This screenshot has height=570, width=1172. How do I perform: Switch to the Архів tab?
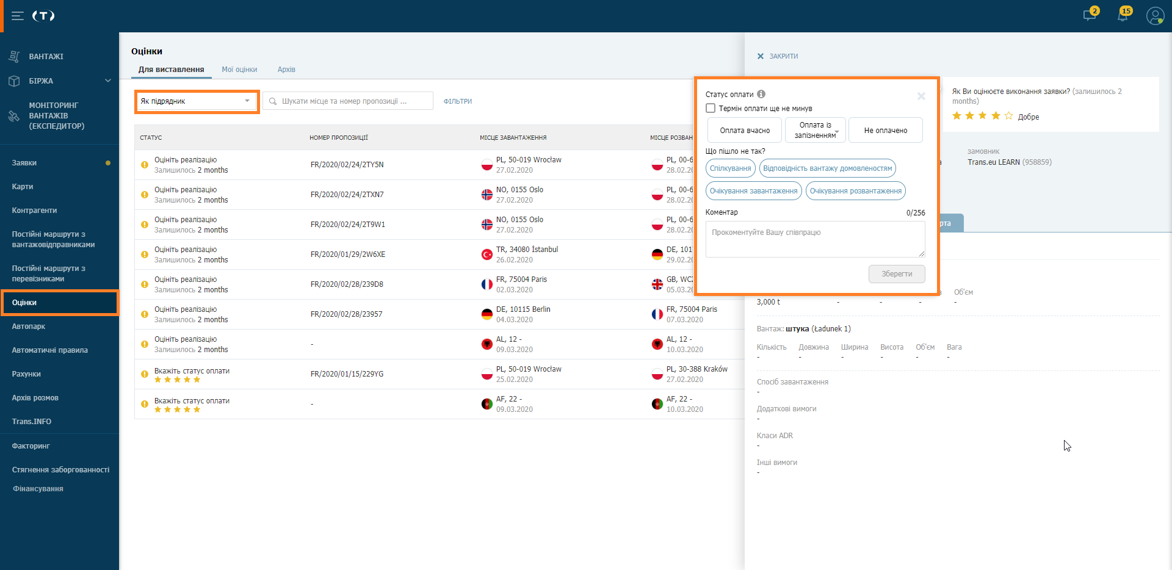coord(286,70)
